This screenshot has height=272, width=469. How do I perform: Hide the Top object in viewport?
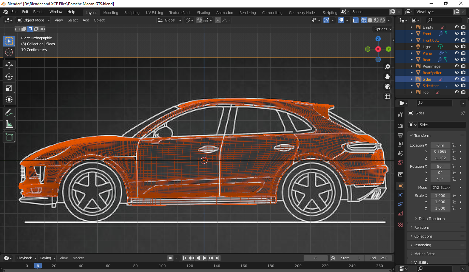pos(457,92)
